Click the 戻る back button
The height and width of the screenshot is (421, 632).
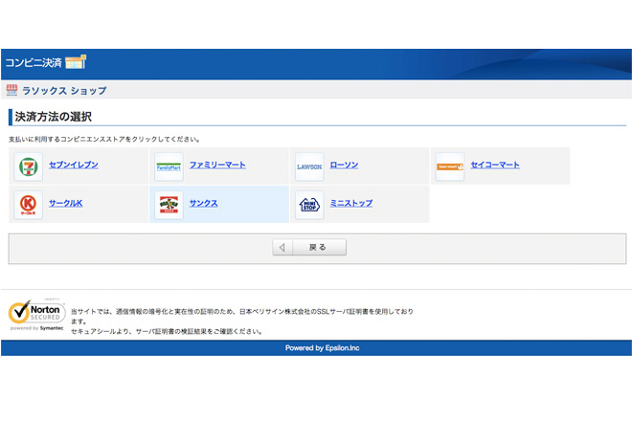pos(309,247)
